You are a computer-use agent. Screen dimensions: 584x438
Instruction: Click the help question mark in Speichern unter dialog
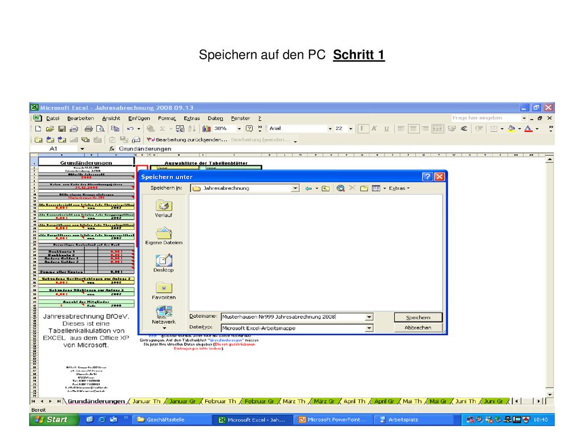pyautogui.click(x=427, y=177)
